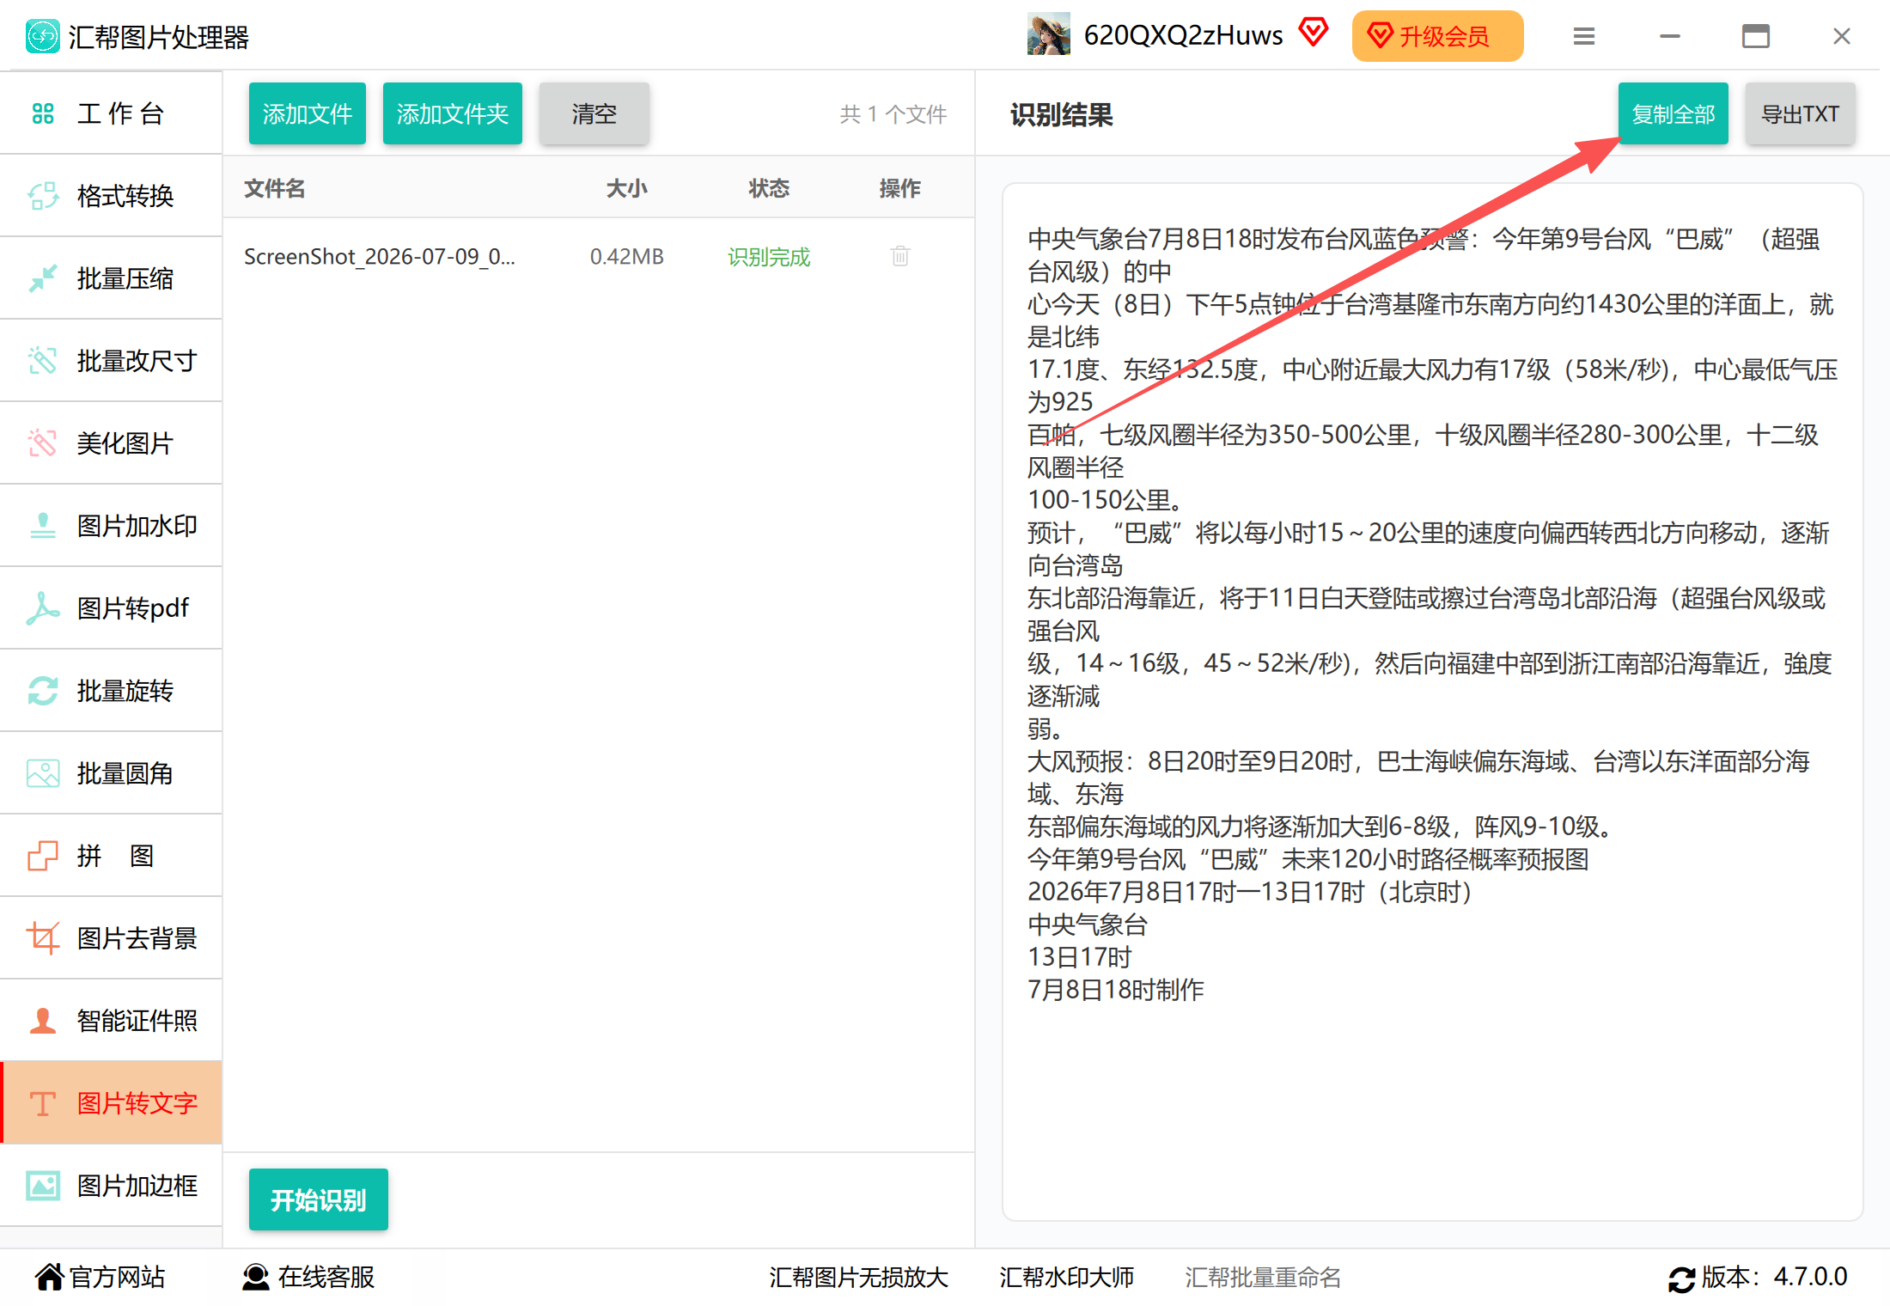Select 智能证件照 in sidebar
Viewport: 1890px width, 1306px height.
[112, 1021]
